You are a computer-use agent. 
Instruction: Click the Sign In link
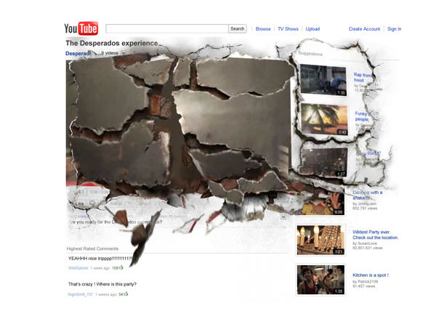click(394, 29)
